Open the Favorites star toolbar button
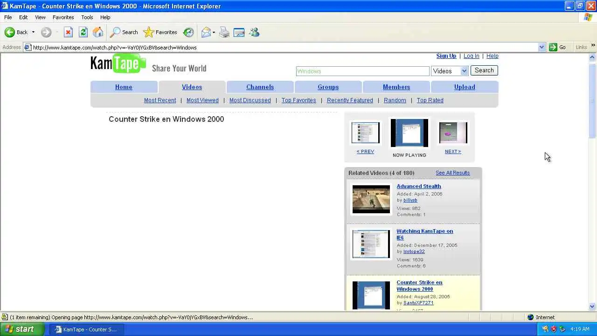This screenshot has width=597, height=336. (160, 32)
